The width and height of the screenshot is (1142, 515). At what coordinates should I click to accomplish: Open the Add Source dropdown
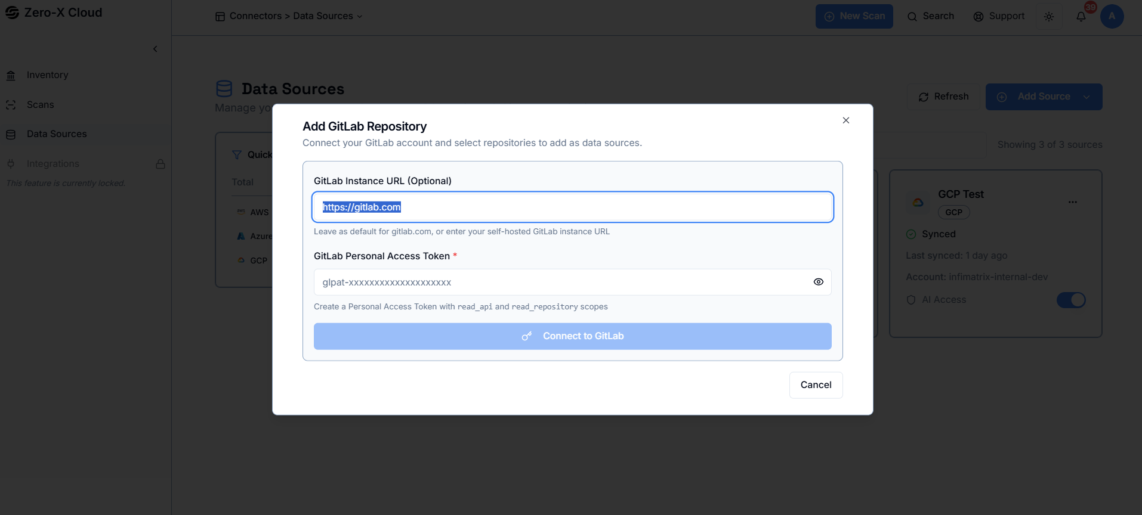1044,97
